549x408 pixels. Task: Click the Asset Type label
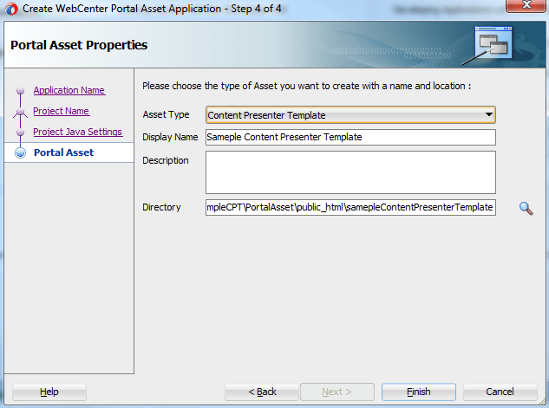point(166,114)
